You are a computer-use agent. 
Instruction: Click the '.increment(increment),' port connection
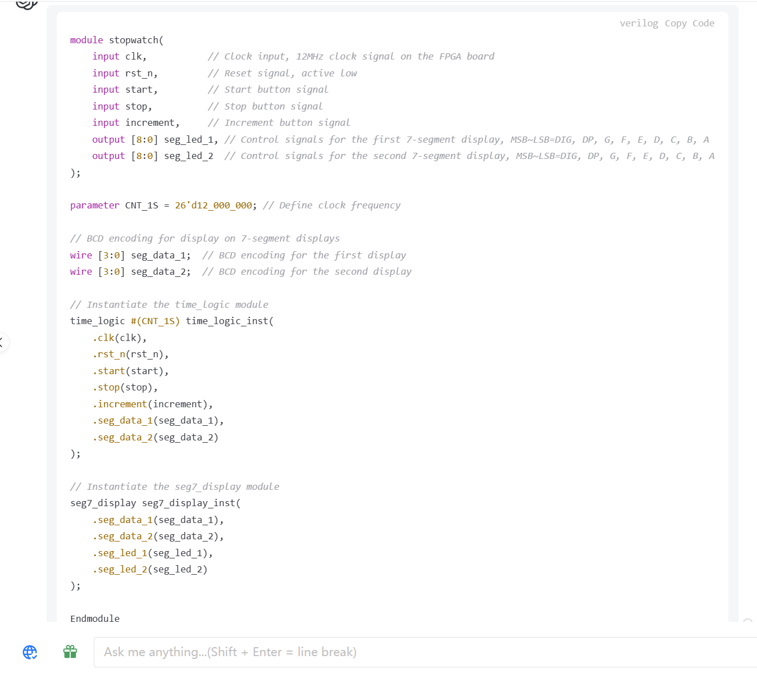pos(153,404)
